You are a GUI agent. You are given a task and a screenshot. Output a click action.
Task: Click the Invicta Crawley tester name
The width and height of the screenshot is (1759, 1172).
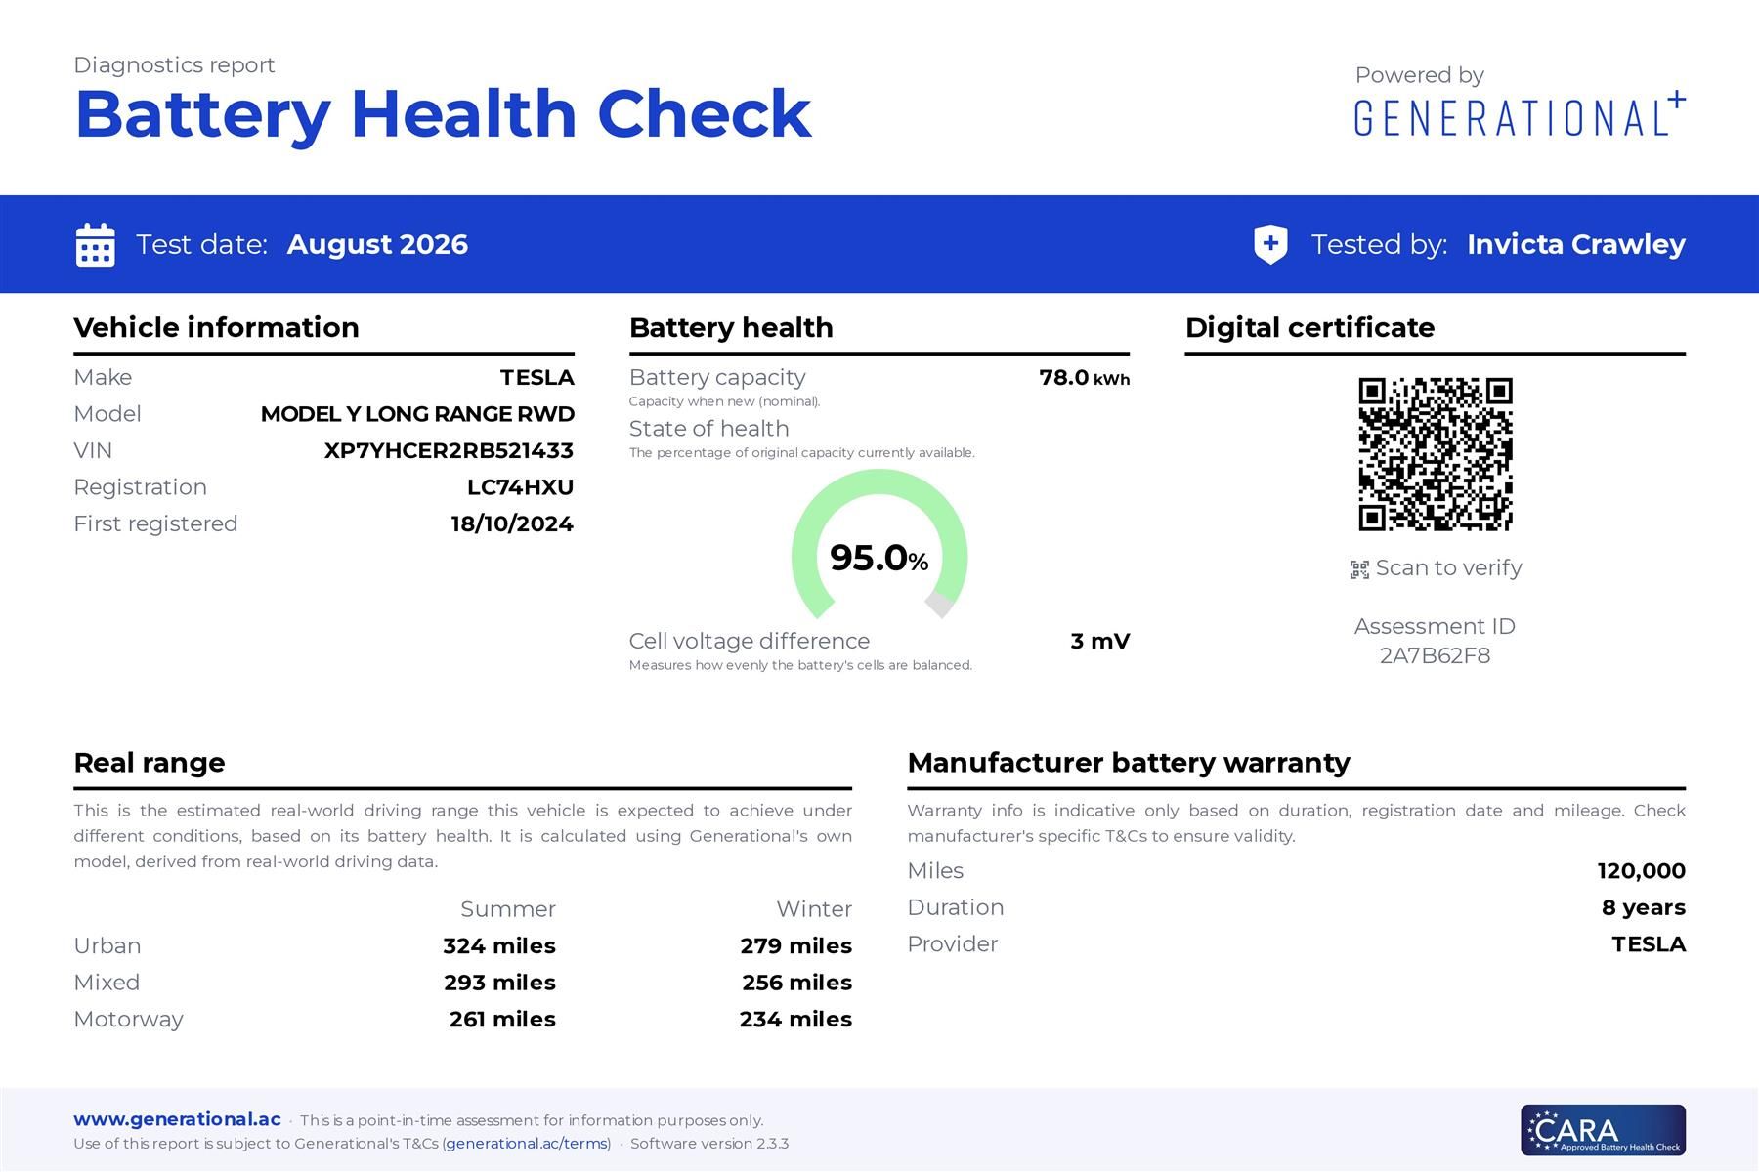(1576, 244)
